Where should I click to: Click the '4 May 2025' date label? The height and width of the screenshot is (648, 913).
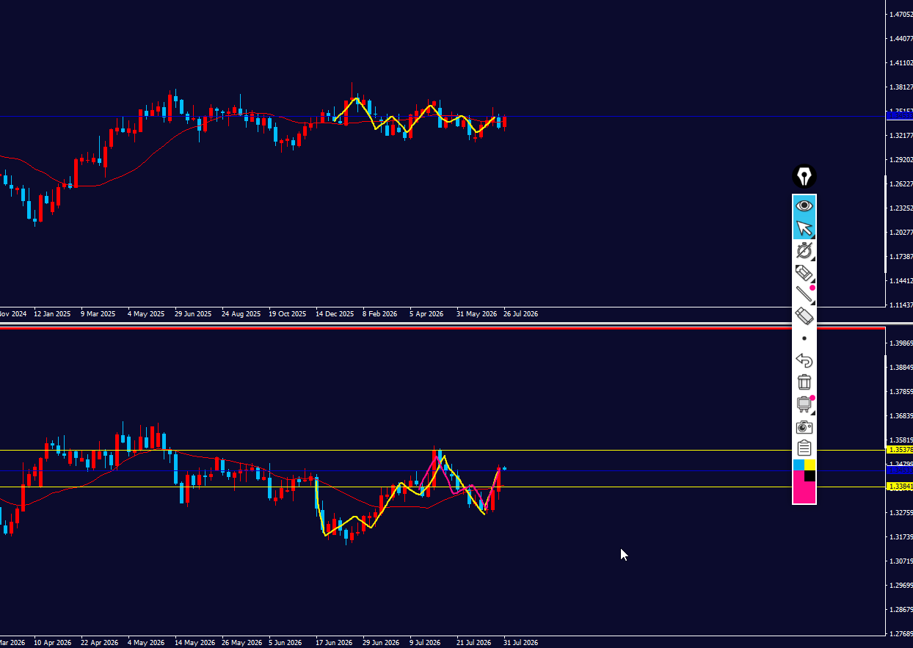[x=146, y=314]
